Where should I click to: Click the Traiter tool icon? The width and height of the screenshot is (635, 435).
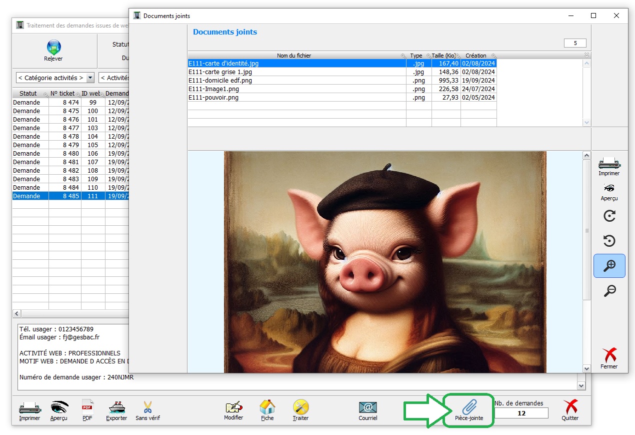click(300, 408)
